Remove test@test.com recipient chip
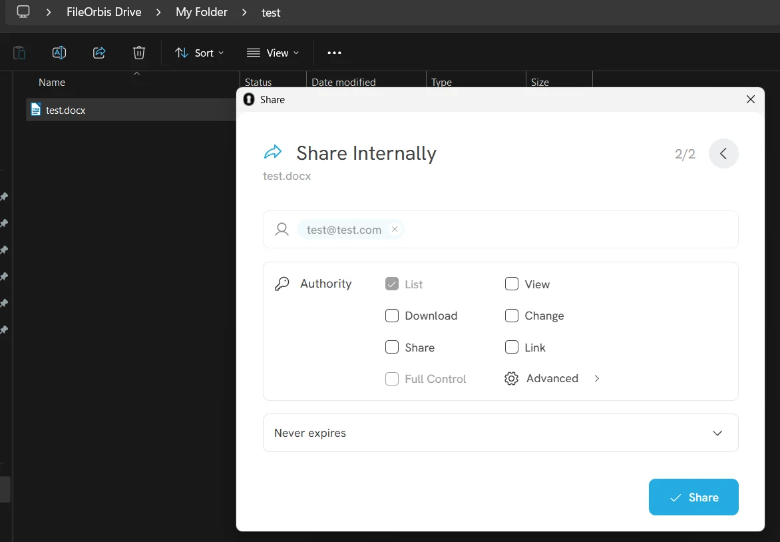This screenshot has width=780, height=542. [395, 229]
